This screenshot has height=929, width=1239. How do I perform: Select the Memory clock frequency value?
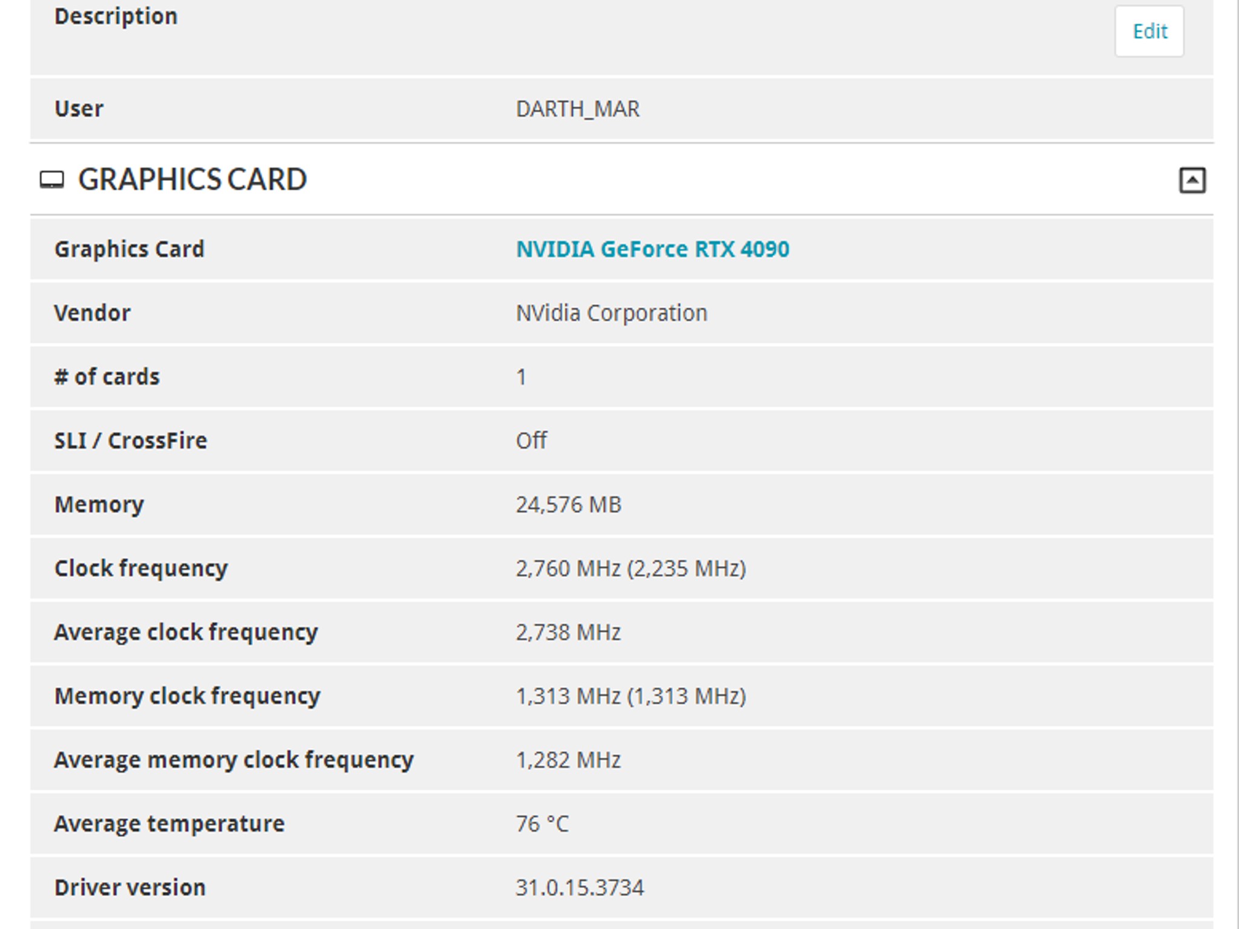coord(630,696)
